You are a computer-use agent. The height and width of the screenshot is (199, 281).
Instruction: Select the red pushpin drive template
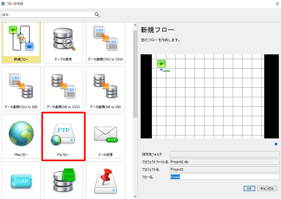tap(105, 180)
